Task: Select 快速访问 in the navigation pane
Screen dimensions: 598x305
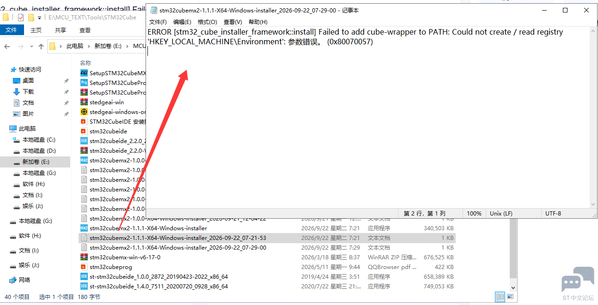Action: [30, 69]
